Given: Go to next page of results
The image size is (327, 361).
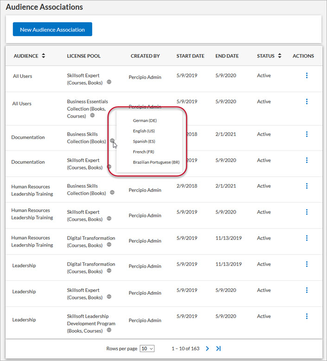Looking at the screenshot, I should point(207,348).
